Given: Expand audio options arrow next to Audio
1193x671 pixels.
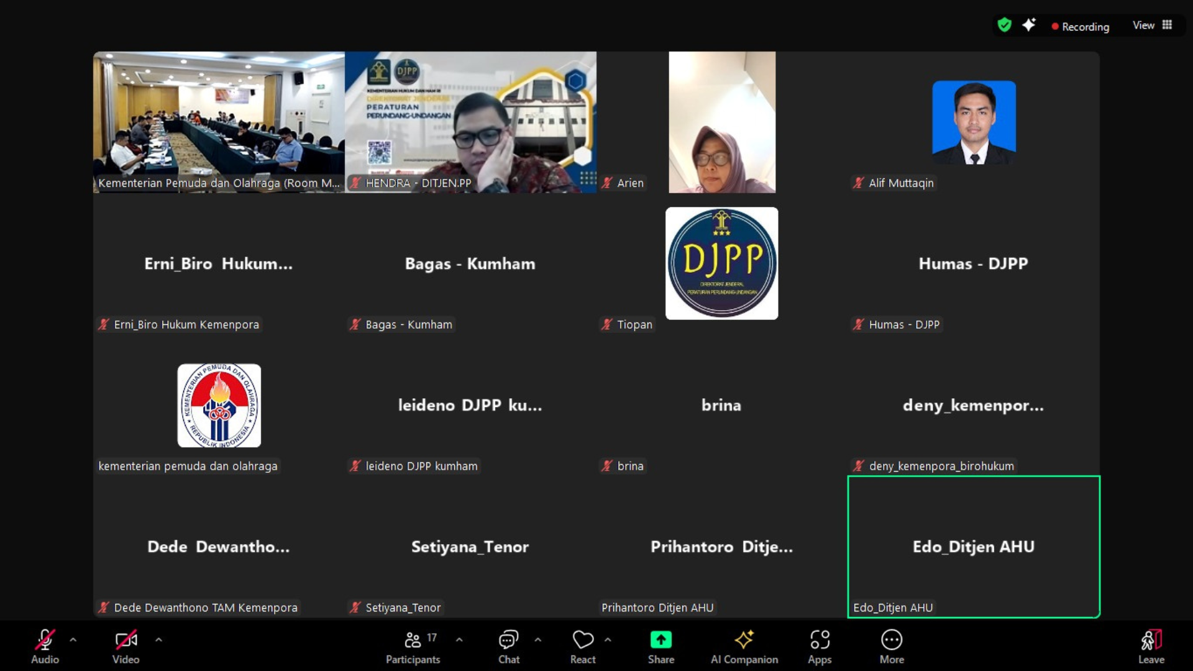Looking at the screenshot, I should point(73,639).
